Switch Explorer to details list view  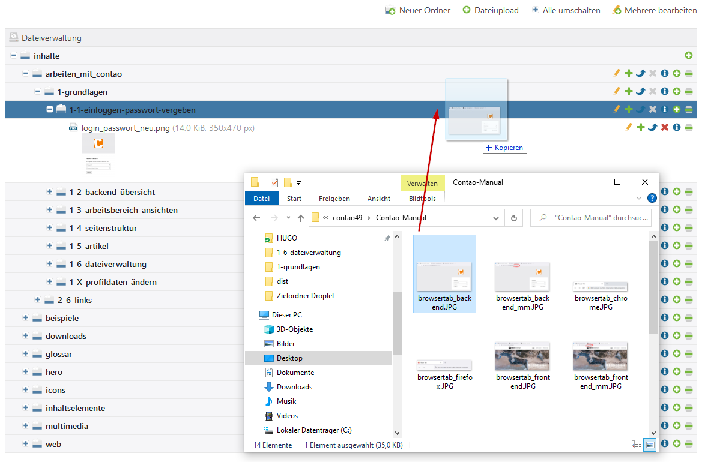[637, 445]
